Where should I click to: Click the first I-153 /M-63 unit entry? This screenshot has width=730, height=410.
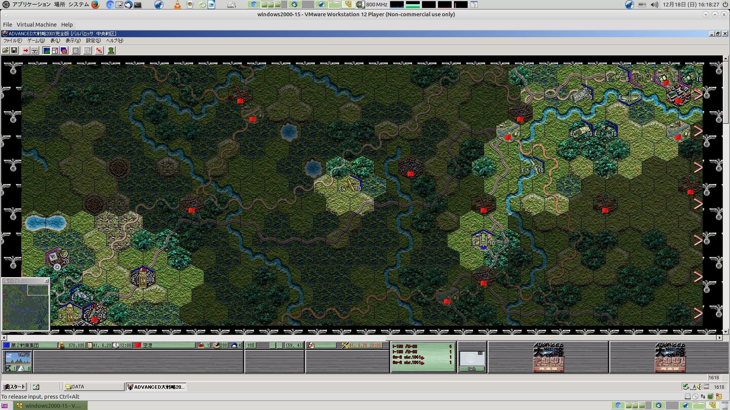click(422, 347)
